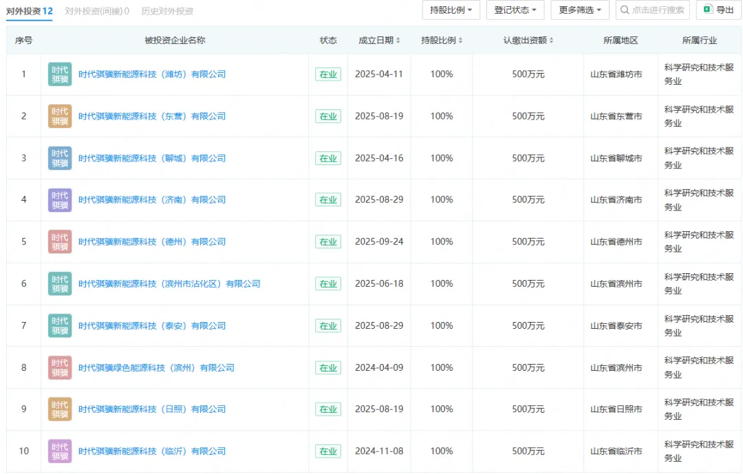Open 时代骐骥新能源科技（日照）有限公司 link
Viewport: 743px width, 474px height.
(x=152, y=409)
